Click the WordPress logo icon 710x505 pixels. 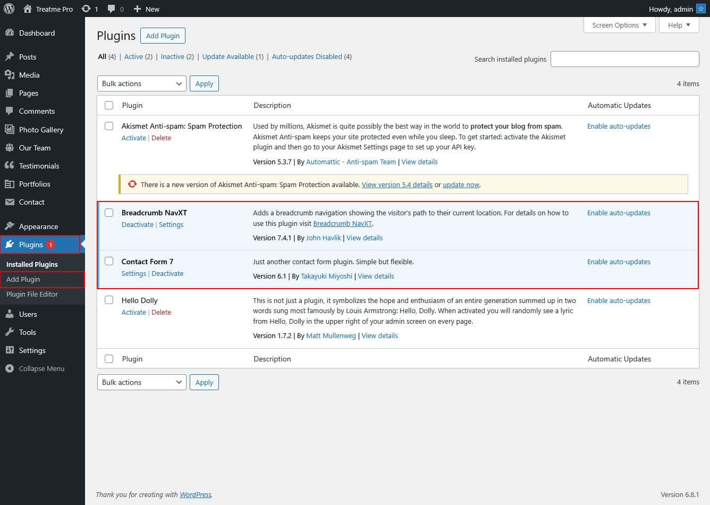coord(9,9)
